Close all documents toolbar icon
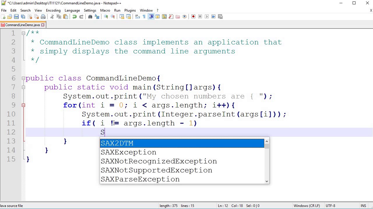The height and width of the screenshot is (209, 373). coord(36,17)
